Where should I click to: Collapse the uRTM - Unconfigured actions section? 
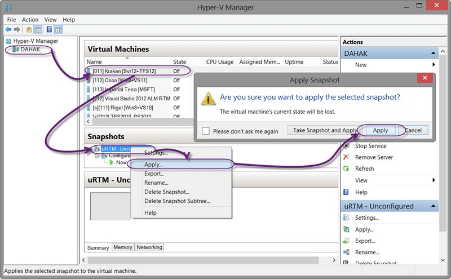pos(433,206)
